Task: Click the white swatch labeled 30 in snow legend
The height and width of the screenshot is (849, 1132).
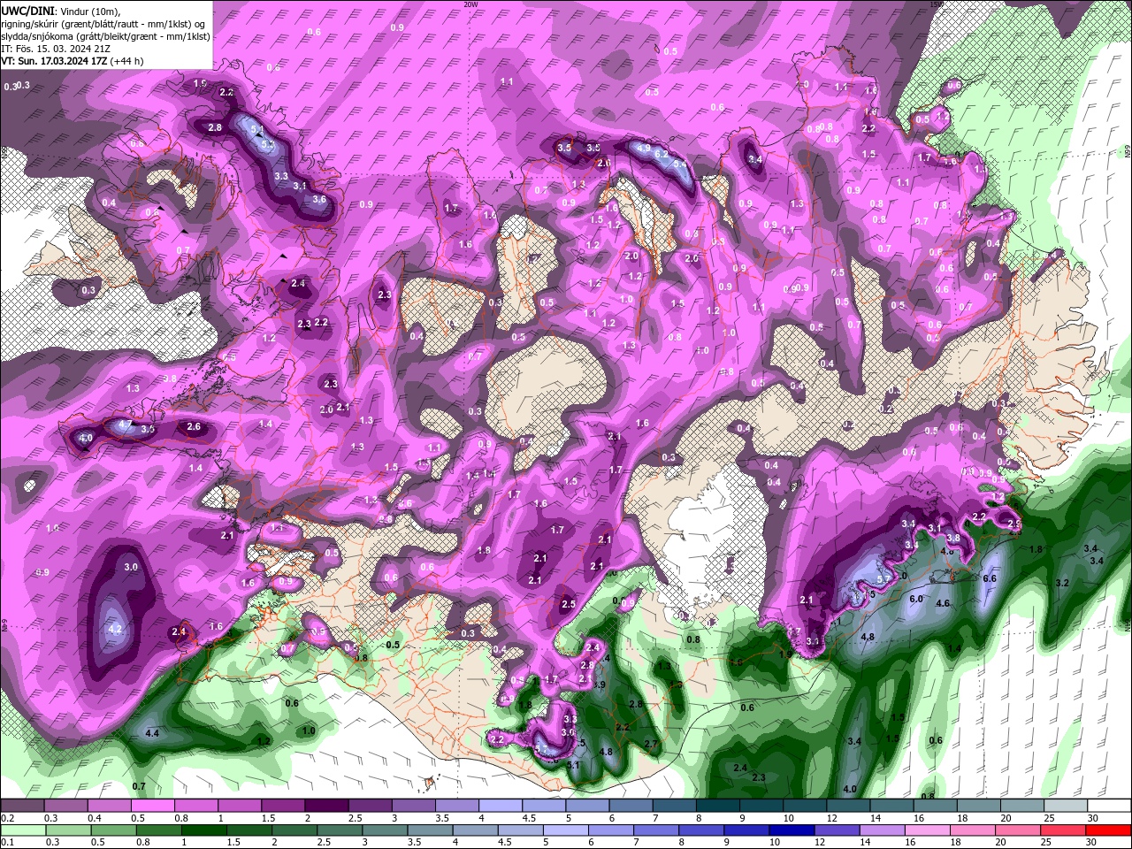Action: pyautogui.click(x=1110, y=805)
